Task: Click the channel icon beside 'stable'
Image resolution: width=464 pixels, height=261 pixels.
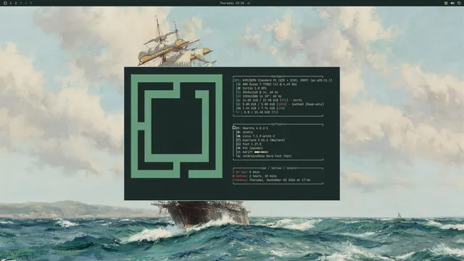Action: 239,132
